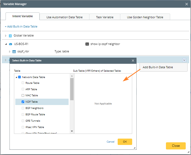This screenshot has height=155, width=191.
Task: Expand the Global Variable row
Action: click(6, 36)
